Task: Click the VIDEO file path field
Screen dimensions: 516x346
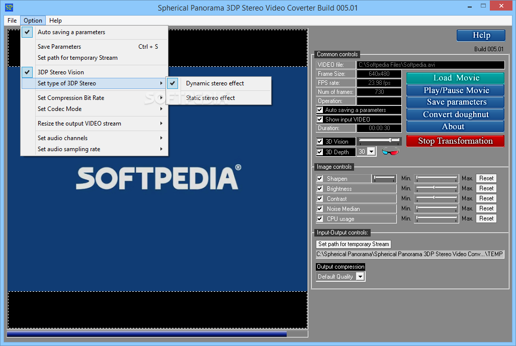Action: coord(431,65)
